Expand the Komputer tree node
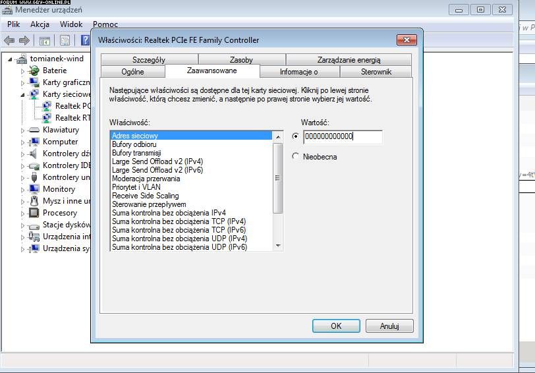 click(x=22, y=142)
